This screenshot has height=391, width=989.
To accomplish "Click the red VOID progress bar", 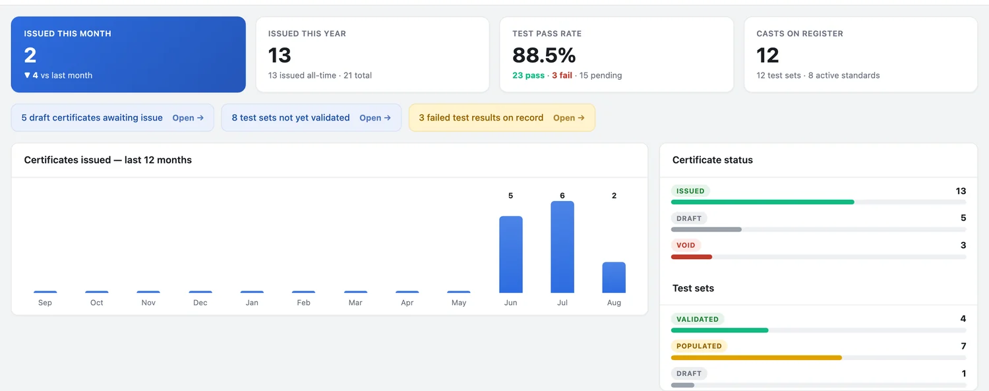I will (692, 256).
